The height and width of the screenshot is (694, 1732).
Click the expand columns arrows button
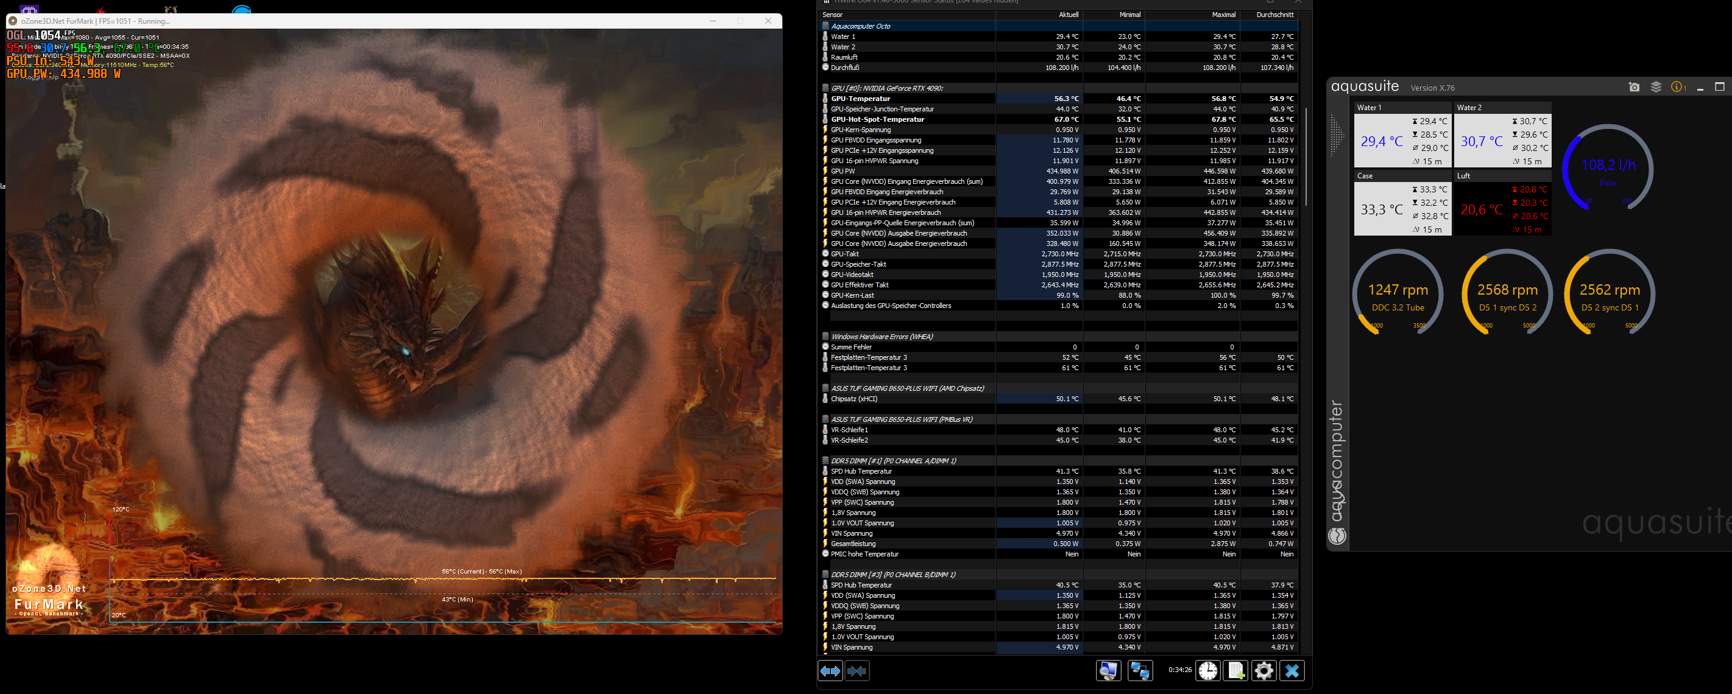830,670
